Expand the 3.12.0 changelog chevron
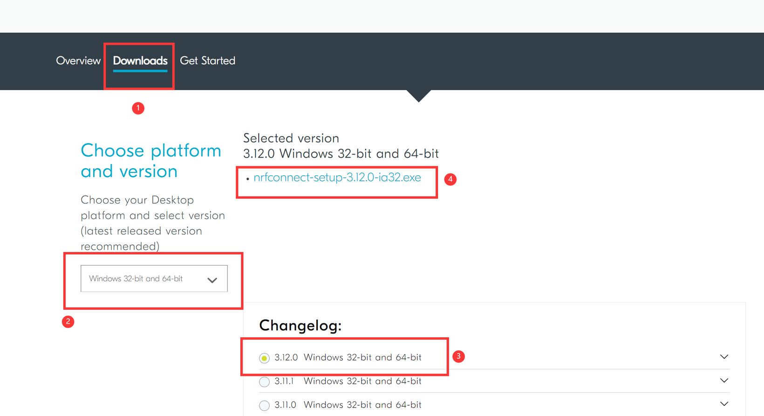The image size is (764, 416). tap(724, 357)
